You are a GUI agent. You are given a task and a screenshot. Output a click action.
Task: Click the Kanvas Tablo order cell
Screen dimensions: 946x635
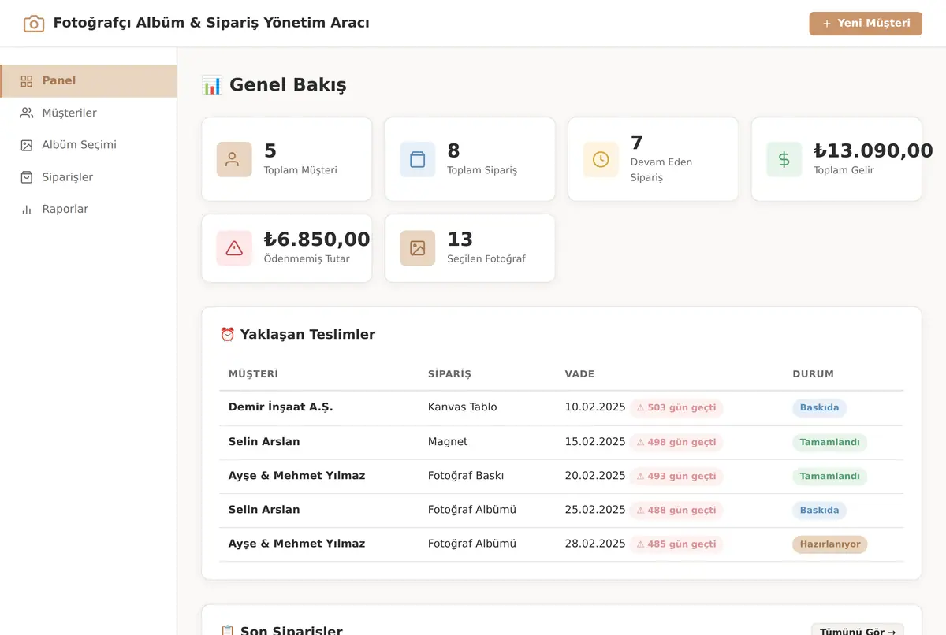[x=462, y=407]
